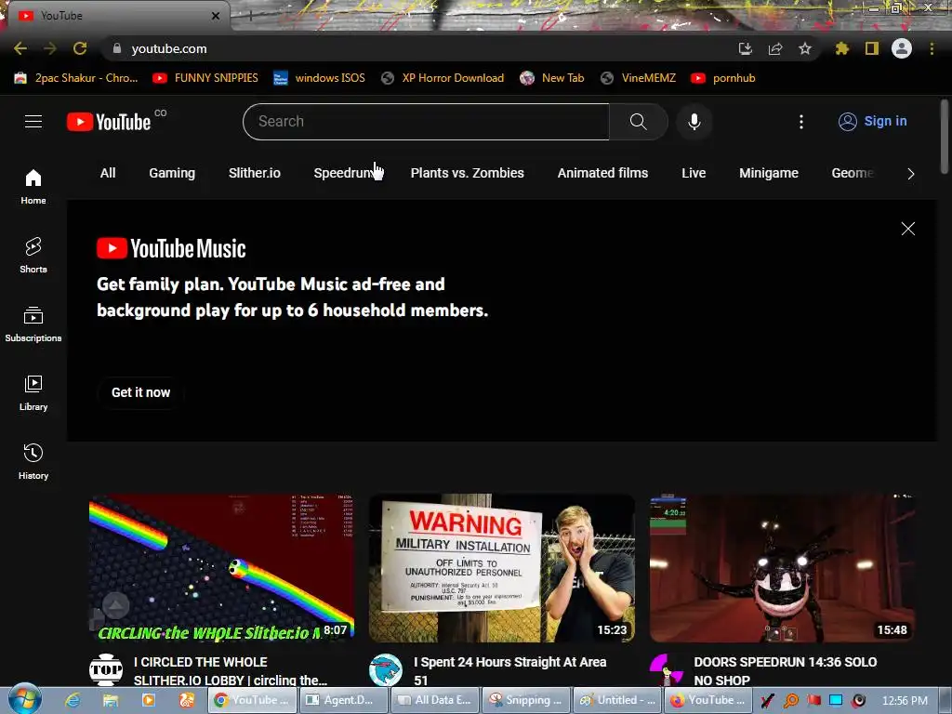
Task: Open Library in sidebar
Action: click(x=33, y=393)
